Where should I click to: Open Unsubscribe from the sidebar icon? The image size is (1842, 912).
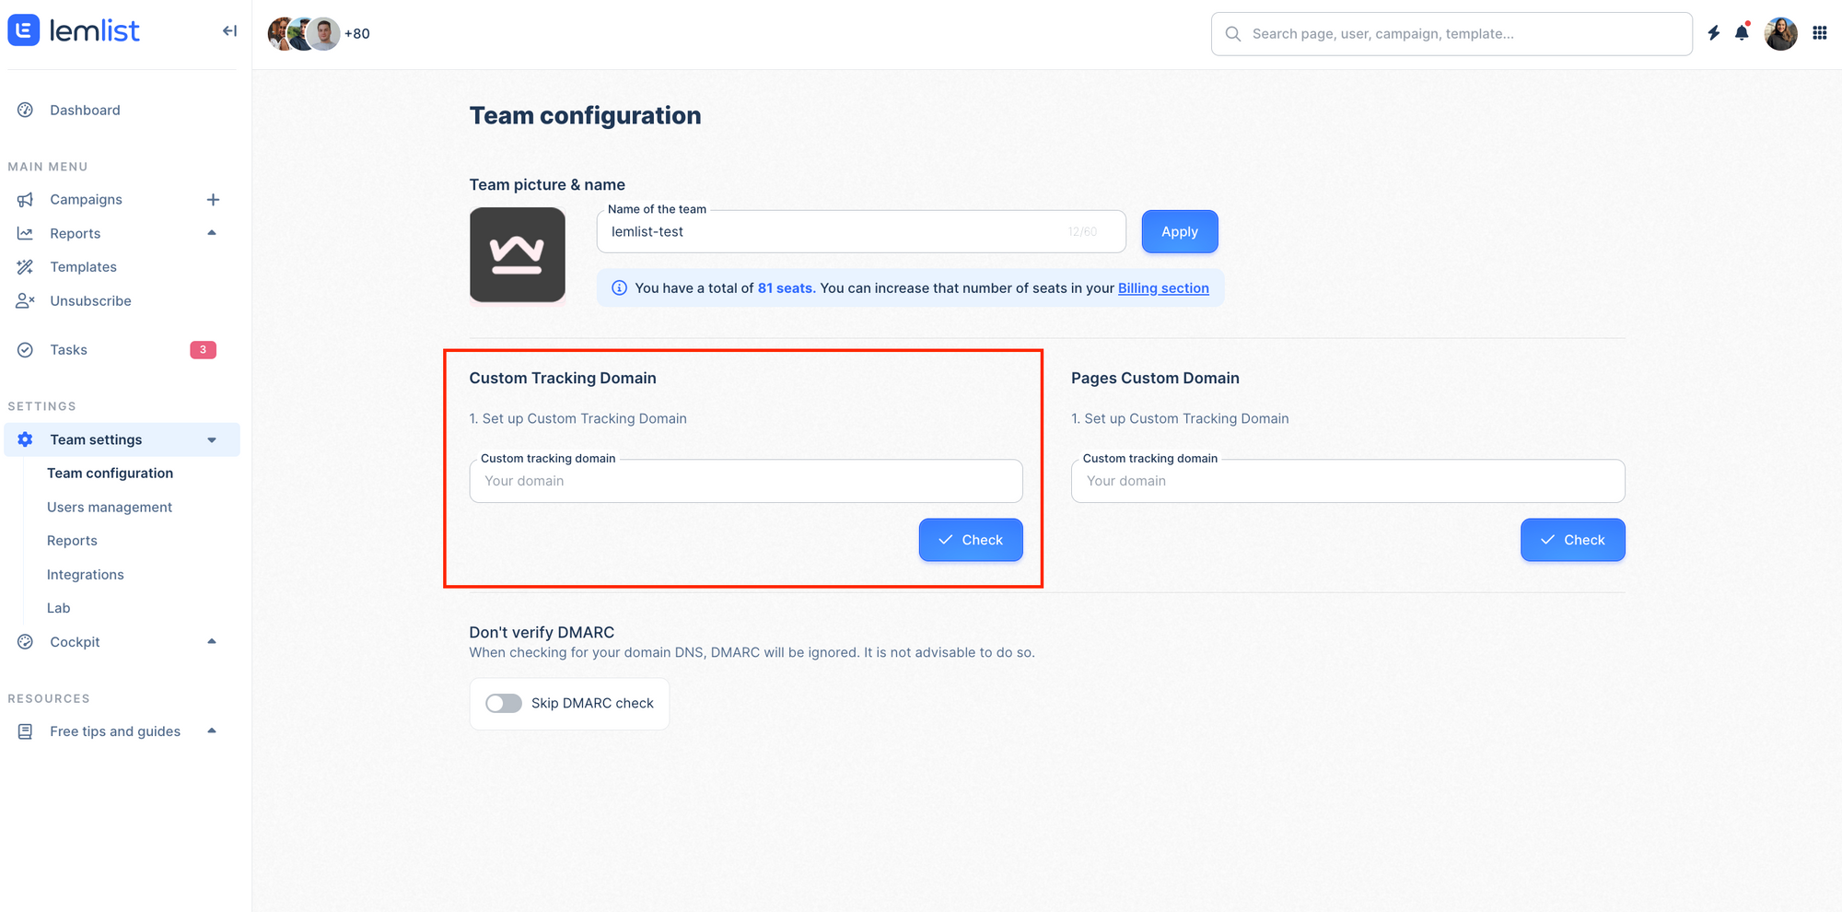(x=25, y=300)
